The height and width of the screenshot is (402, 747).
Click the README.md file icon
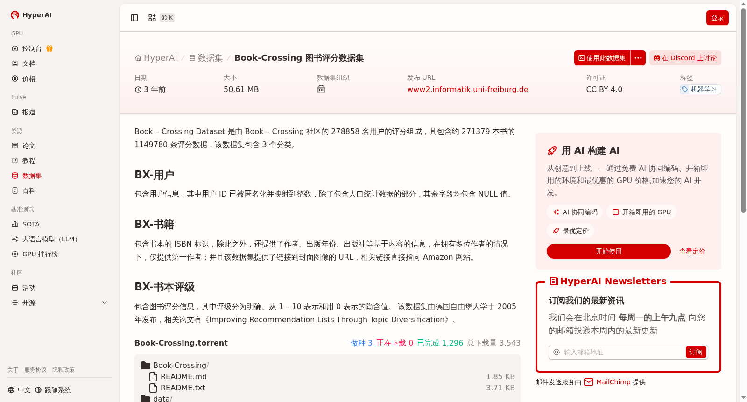153,376
